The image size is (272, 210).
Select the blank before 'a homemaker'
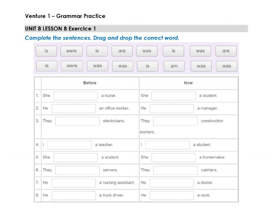tap(174, 157)
